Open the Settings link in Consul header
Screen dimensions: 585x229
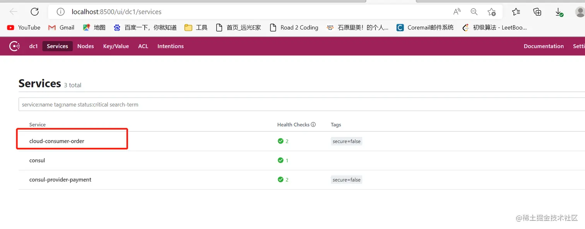tap(579, 46)
